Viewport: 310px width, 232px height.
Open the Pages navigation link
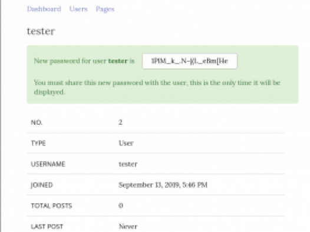105,9
